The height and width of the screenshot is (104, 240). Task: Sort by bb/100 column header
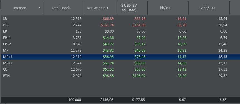[x=168, y=8]
